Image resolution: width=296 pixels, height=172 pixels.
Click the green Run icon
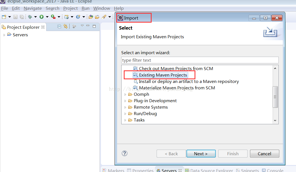[42, 17]
